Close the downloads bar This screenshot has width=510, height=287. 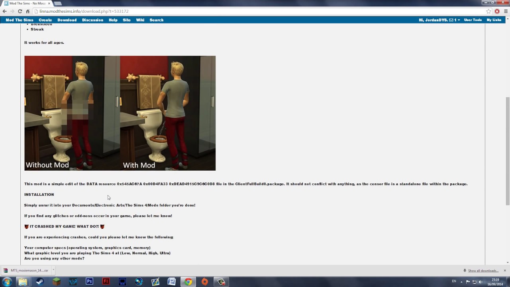[x=505, y=271]
